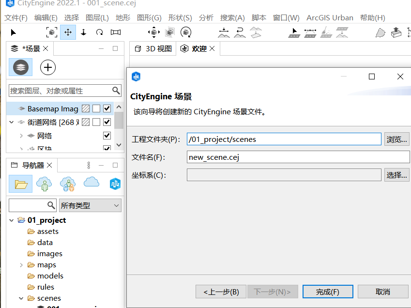Image resolution: width=411 pixels, height=308 pixels.
Task: Disable the 网络 layer checkbox
Action: tap(107, 135)
